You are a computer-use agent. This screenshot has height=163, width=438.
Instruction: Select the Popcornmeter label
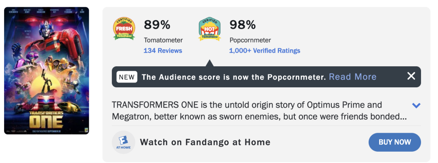[250, 40]
